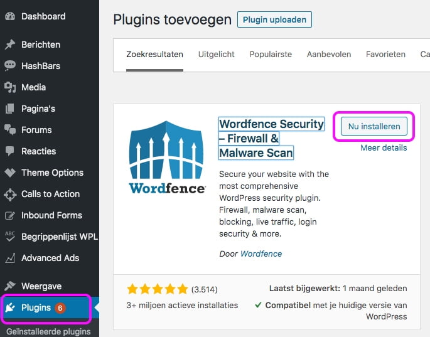Select the Plugins menu item

point(50,308)
